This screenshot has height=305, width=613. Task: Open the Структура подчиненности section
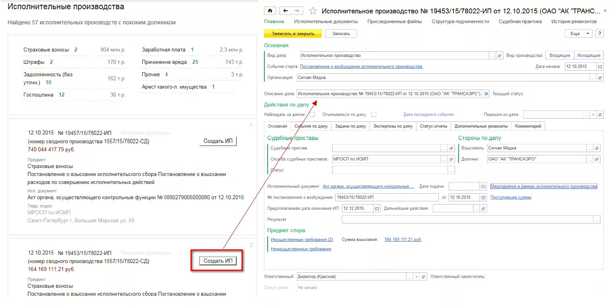tap(460, 21)
